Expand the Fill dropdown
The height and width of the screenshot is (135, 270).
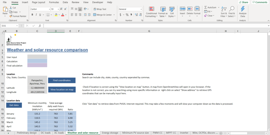(x=212, y=12)
